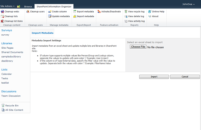The image size is (201, 130).
Task: Open the Site Pages library
Action: tap(7, 48)
